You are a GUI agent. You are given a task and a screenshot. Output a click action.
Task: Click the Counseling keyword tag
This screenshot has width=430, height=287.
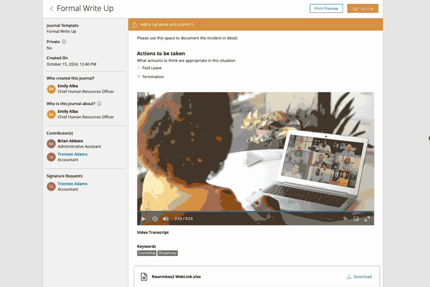point(147,253)
